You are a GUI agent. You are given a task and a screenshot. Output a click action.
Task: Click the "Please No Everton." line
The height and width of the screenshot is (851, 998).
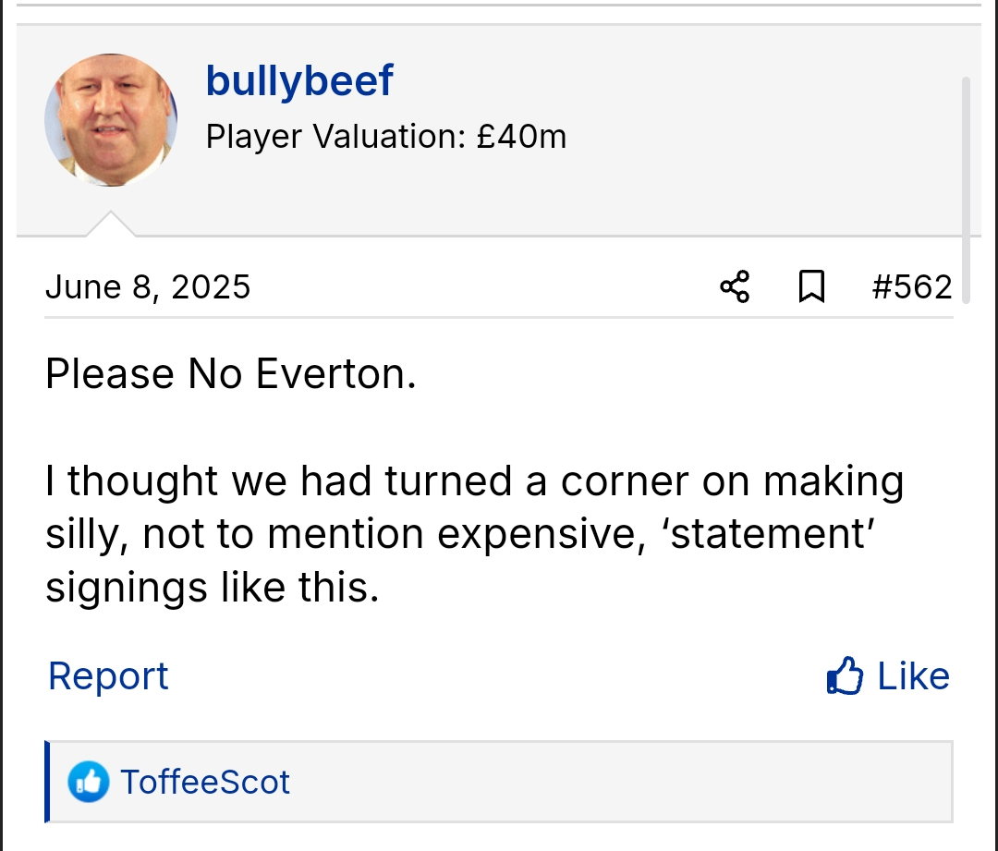(x=230, y=374)
